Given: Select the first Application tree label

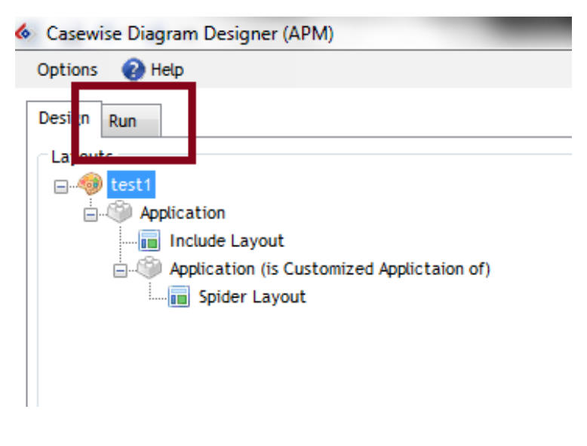Looking at the screenshot, I should (183, 213).
